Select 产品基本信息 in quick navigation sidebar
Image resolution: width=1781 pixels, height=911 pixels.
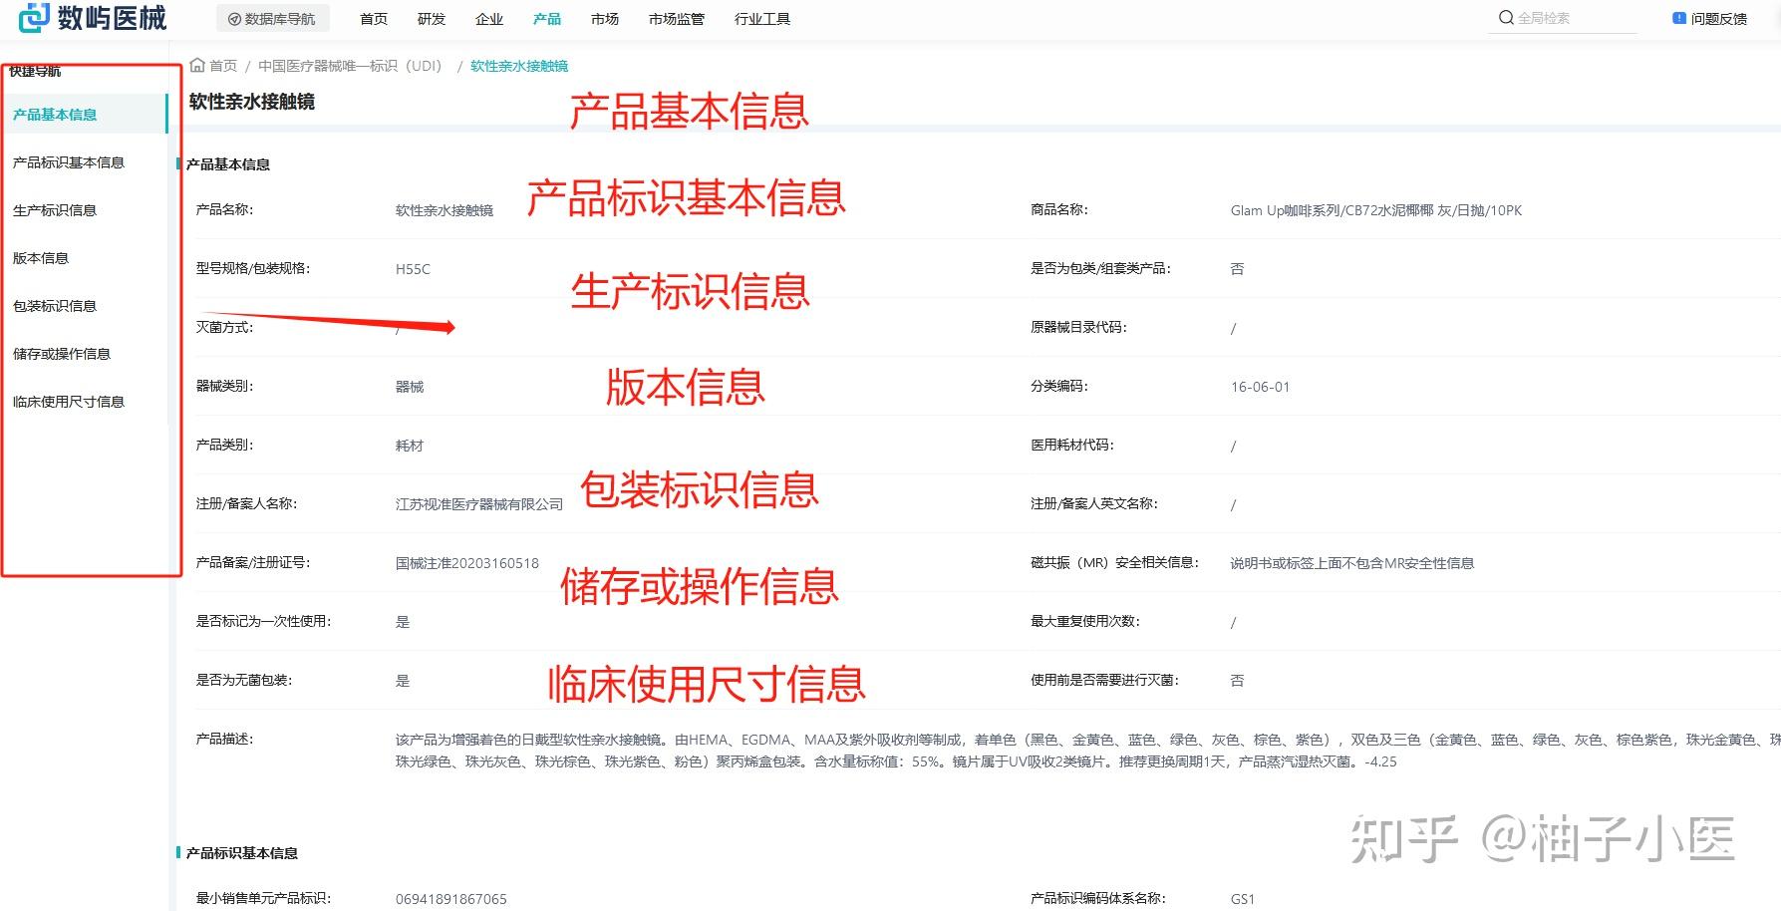point(53,114)
